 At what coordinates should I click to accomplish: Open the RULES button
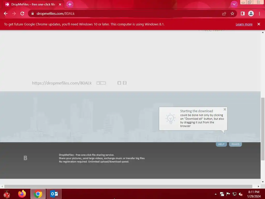[x=235, y=144]
